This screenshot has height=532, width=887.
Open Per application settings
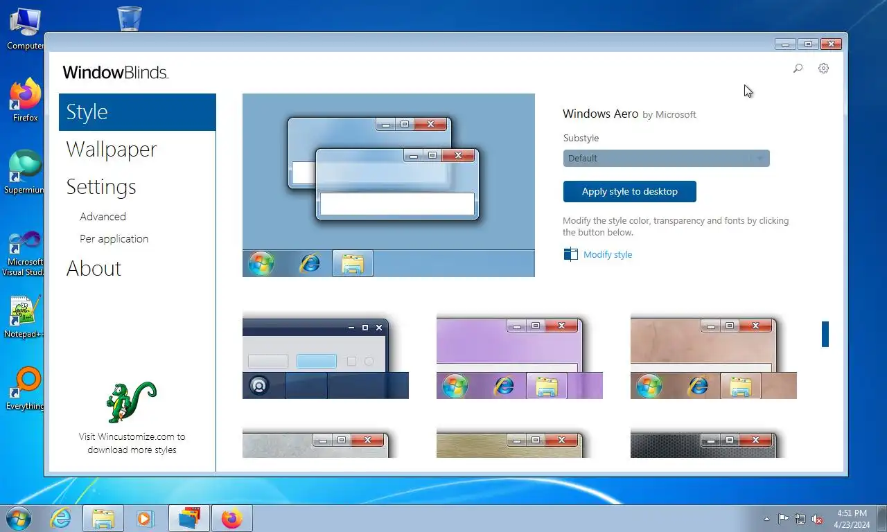point(114,239)
